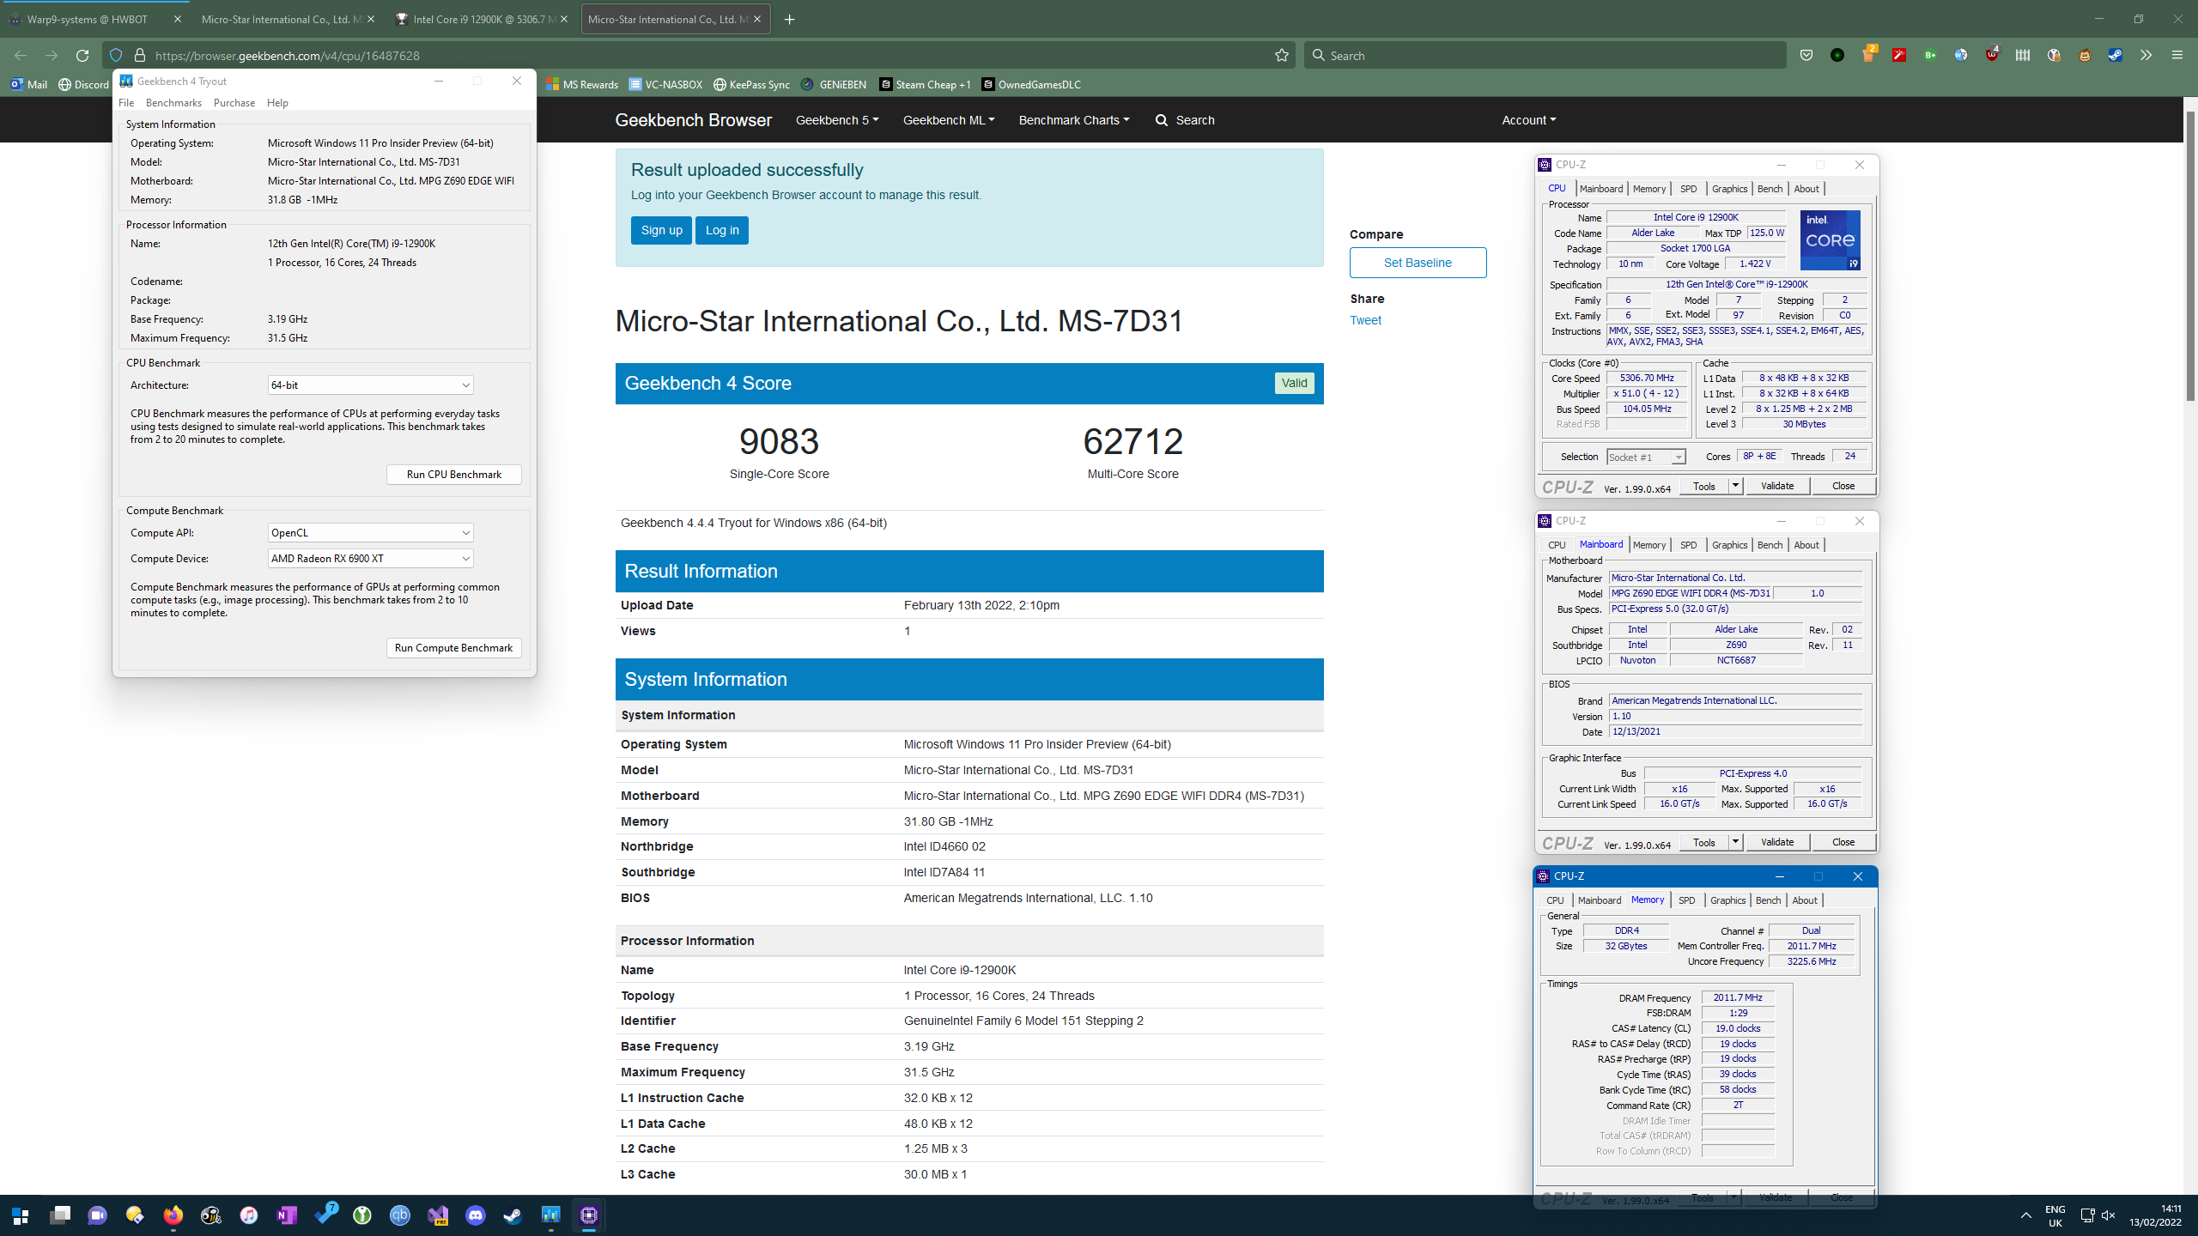Open qBittorrent from the taskbar
Image resolution: width=2198 pixels, height=1236 pixels.
(400, 1215)
